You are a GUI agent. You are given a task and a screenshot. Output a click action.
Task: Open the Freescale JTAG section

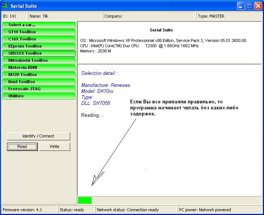[39, 89]
